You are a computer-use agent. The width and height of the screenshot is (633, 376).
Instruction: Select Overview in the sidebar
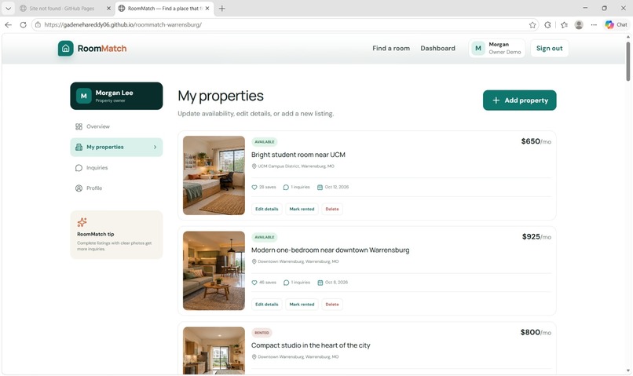point(116,126)
